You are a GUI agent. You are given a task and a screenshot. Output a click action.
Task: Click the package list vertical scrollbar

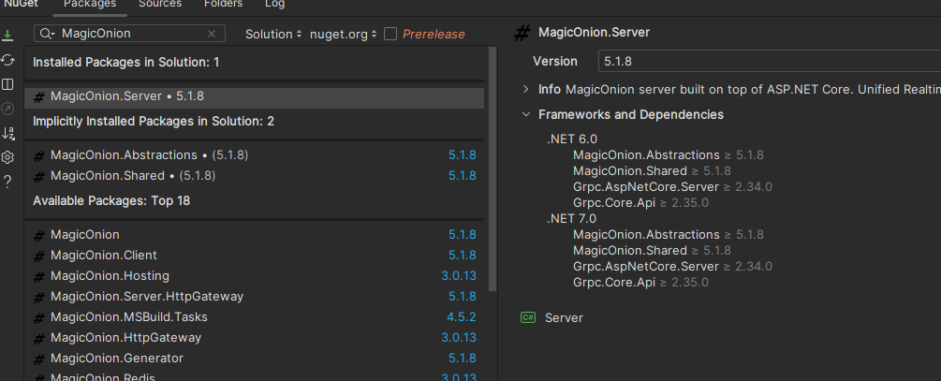click(x=493, y=168)
